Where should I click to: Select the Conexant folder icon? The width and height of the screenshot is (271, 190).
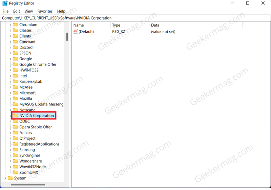click(16, 42)
